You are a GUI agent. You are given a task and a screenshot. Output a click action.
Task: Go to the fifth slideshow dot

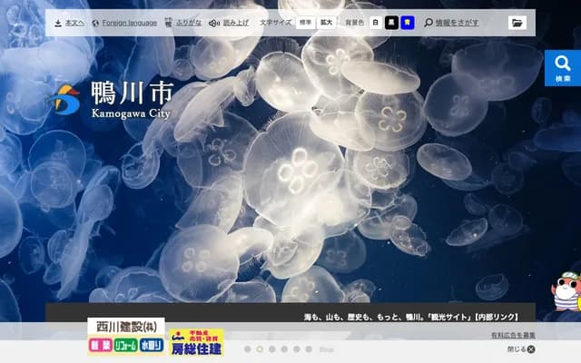[297, 349]
